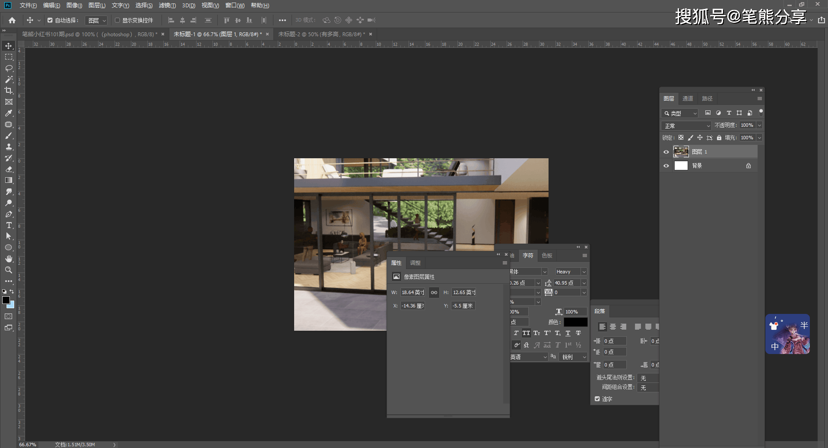Open the 滤镜 menu
Screen dimensions: 828x448
click(x=167, y=5)
